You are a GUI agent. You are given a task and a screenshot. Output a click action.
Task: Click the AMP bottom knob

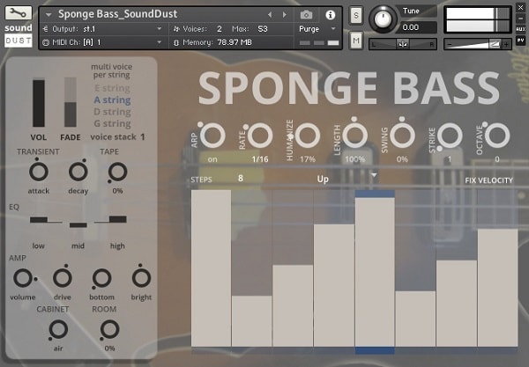(x=102, y=278)
